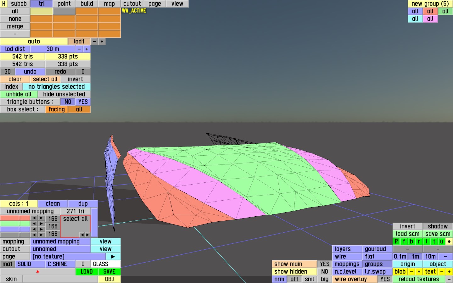This screenshot has height=283, width=453.
Task: Decrease lod dist with its minus button
Action: [x=79, y=49]
